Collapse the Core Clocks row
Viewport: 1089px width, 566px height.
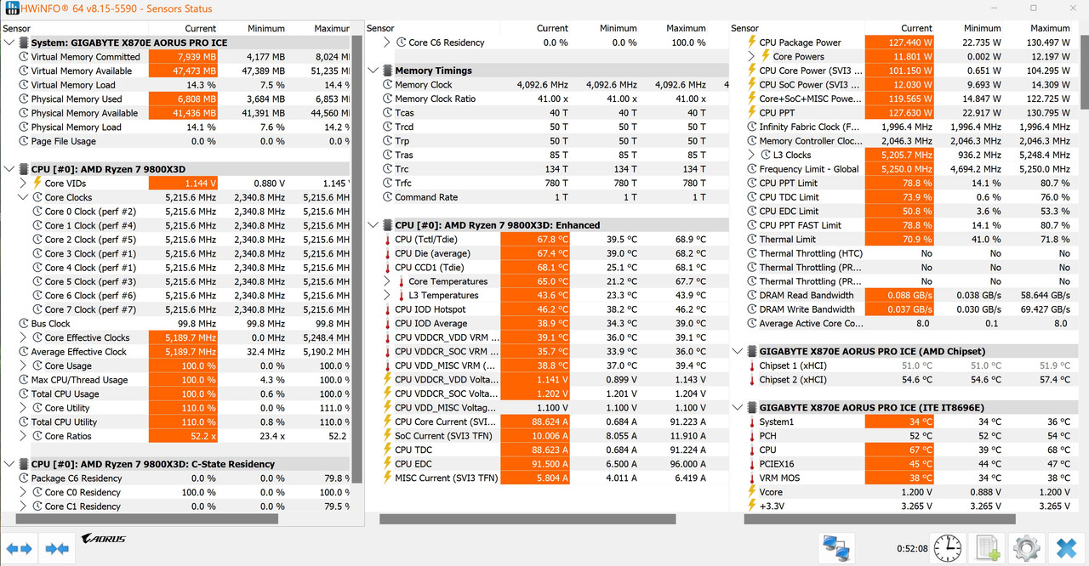tap(23, 197)
